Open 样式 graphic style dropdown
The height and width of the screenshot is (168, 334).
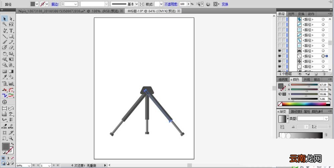pyautogui.click(x=161, y=4)
